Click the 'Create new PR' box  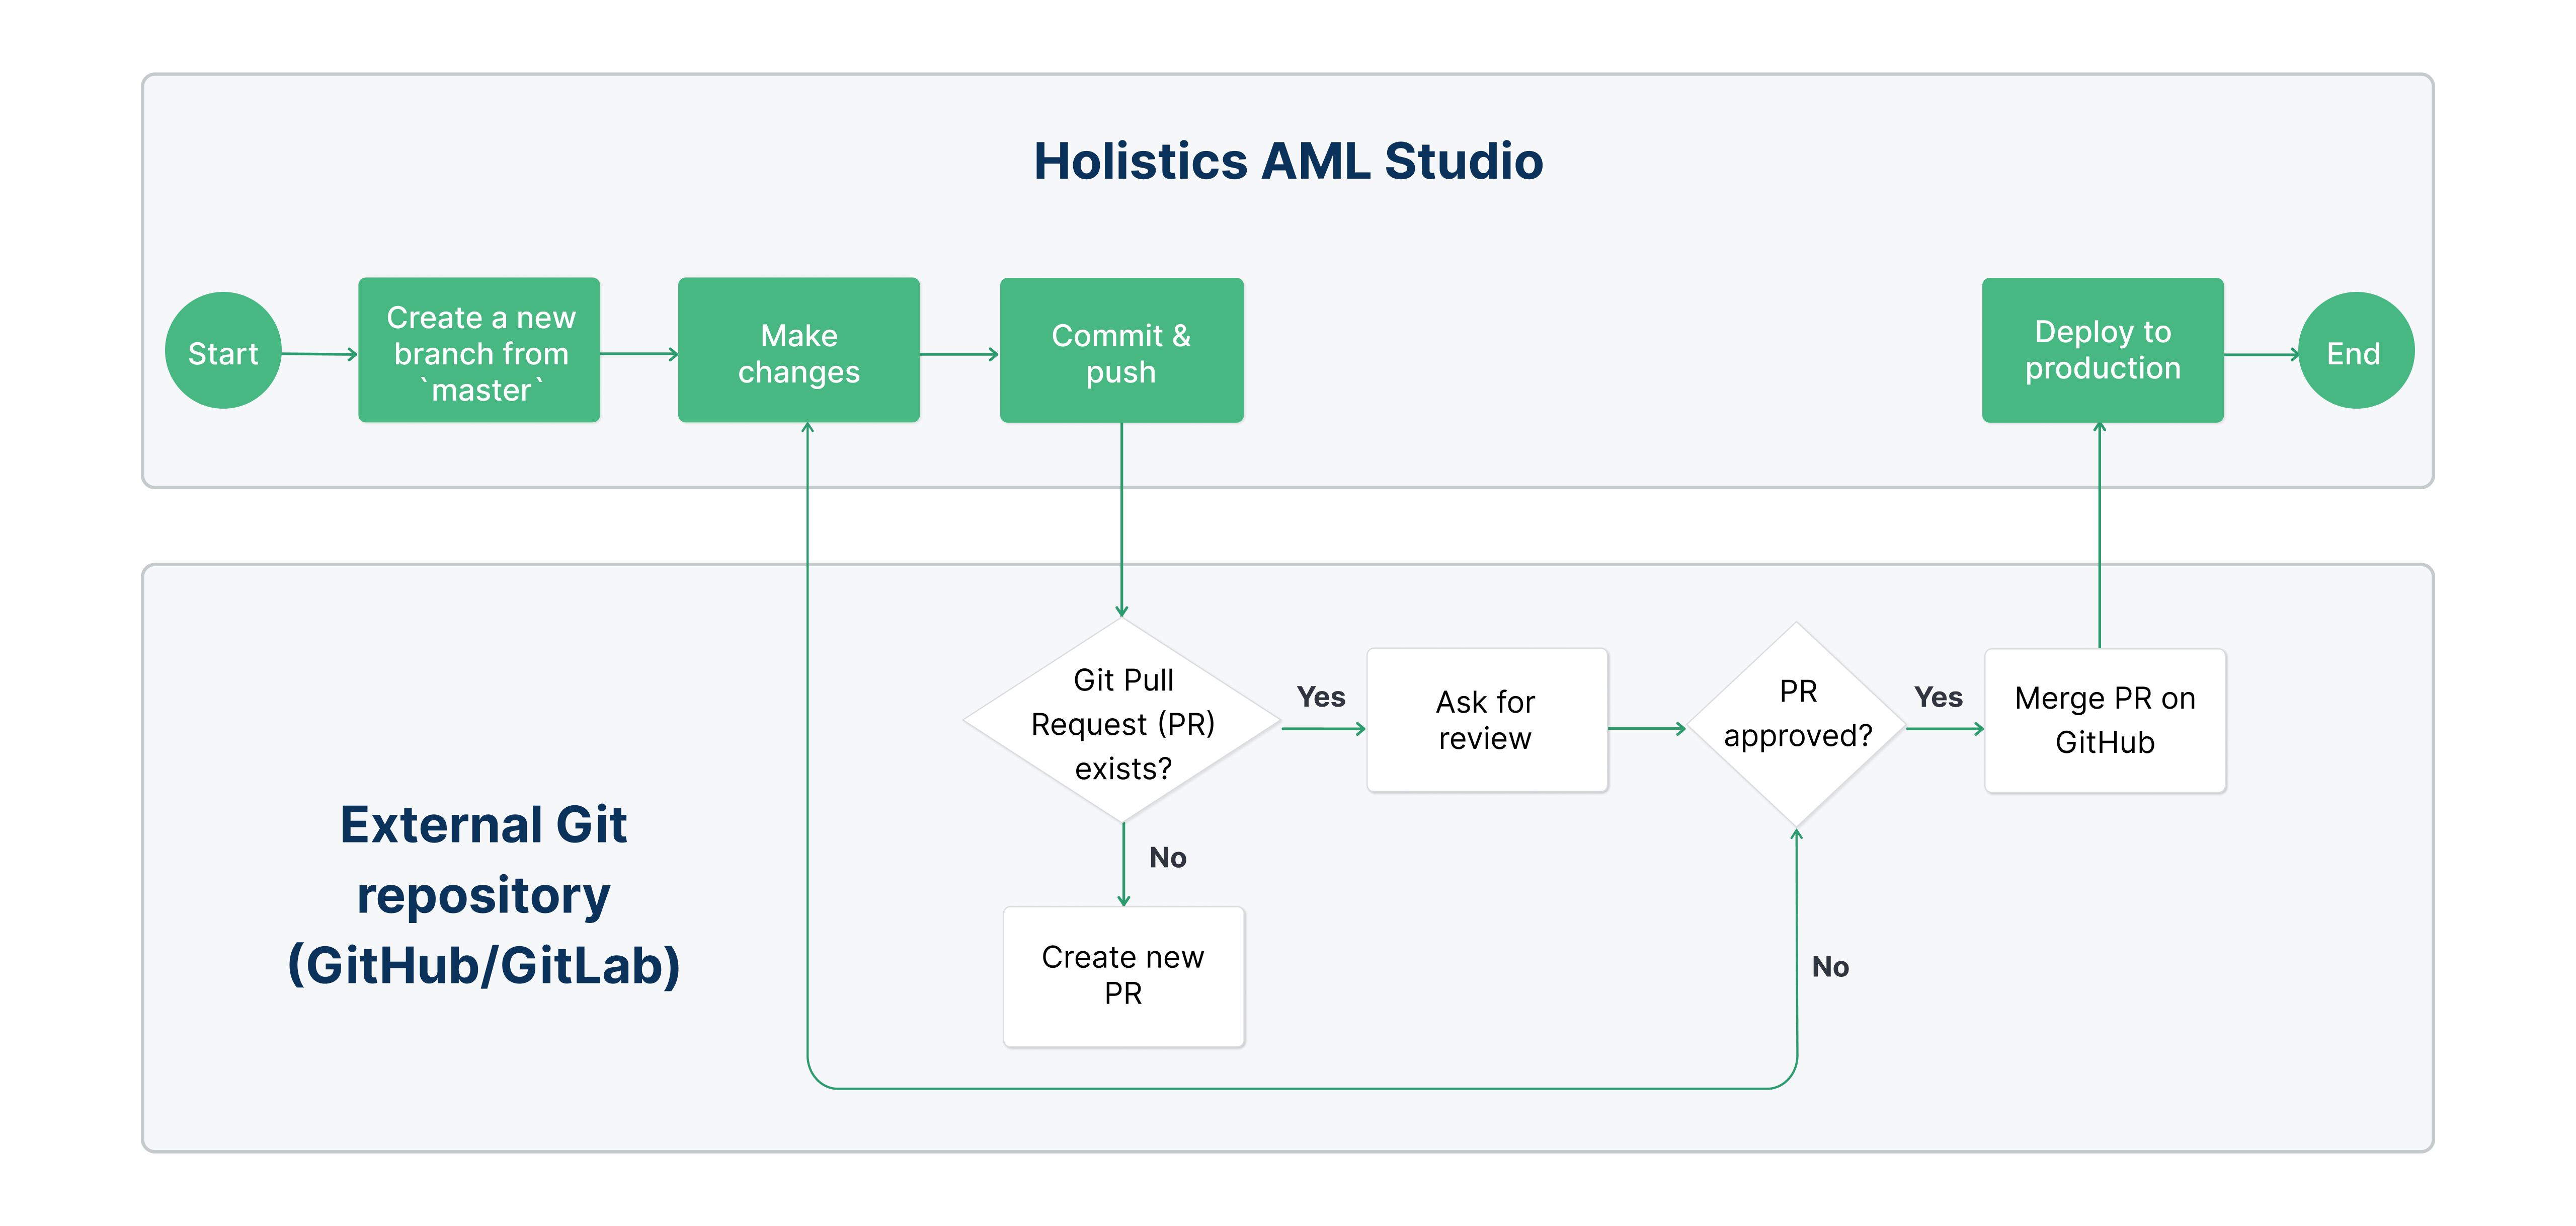pos(1123,976)
